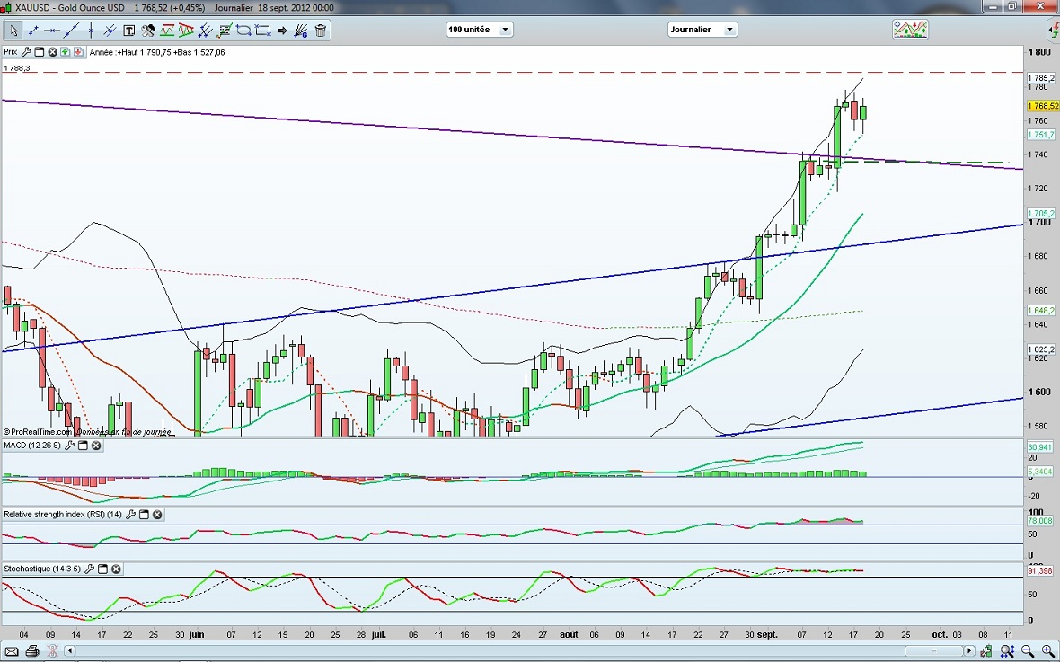Zoom out with the minus magnifier icon

click(1028, 650)
